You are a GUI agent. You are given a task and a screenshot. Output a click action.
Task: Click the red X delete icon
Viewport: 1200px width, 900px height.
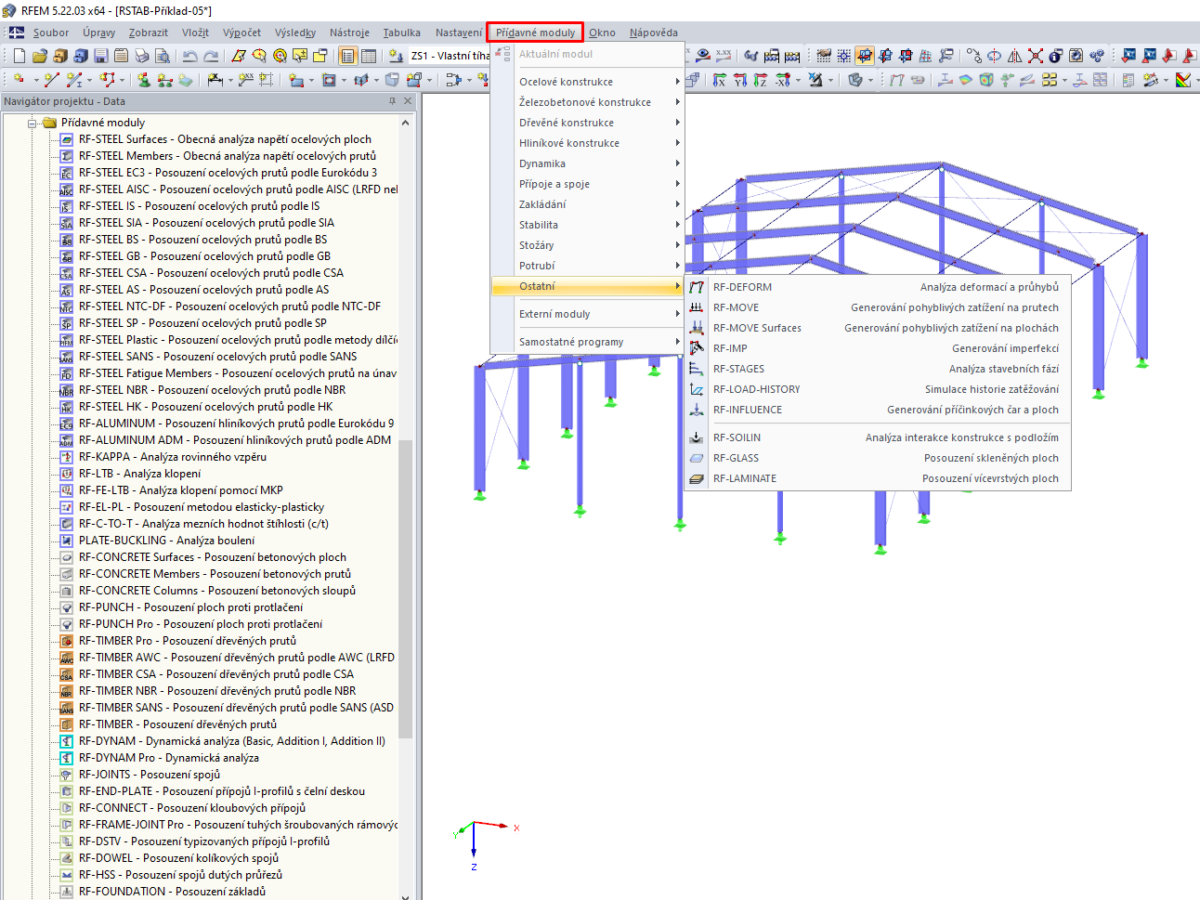(1036, 56)
